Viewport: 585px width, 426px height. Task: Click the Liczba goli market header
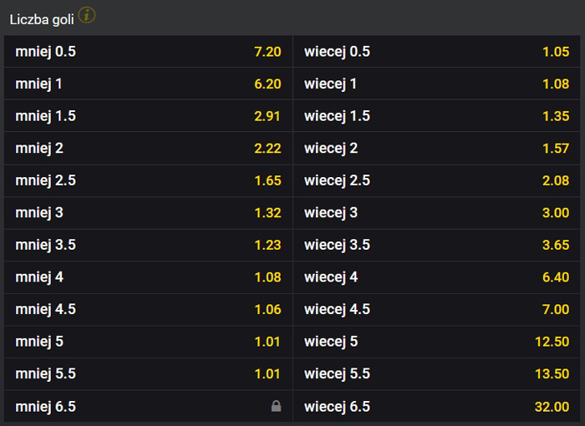42,18
